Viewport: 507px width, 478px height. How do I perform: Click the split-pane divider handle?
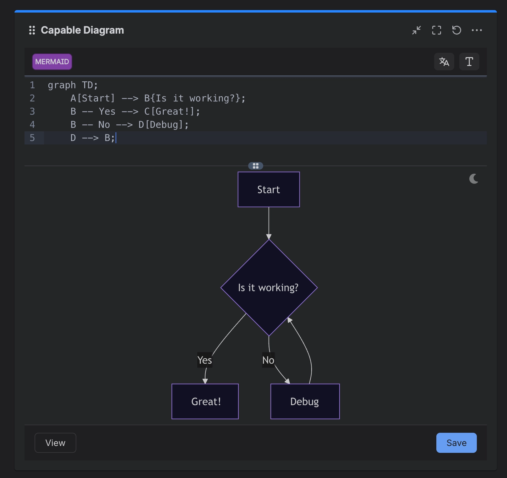click(256, 166)
